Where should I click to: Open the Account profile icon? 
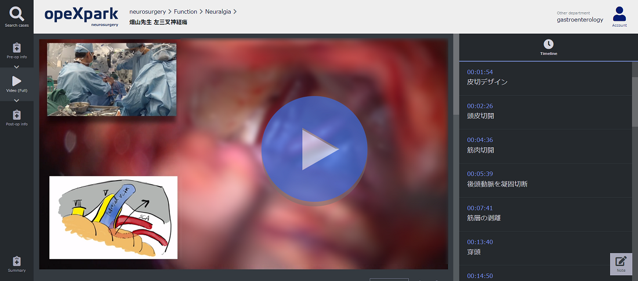click(619, 14)
